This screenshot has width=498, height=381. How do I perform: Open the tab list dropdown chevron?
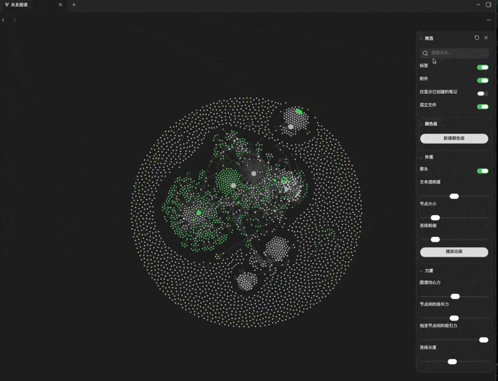pyautogui.click(x=478, y=5)
